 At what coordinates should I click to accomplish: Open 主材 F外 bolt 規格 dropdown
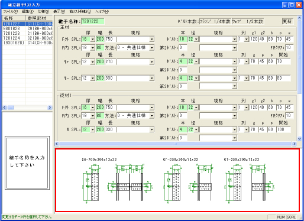[234, 39]
